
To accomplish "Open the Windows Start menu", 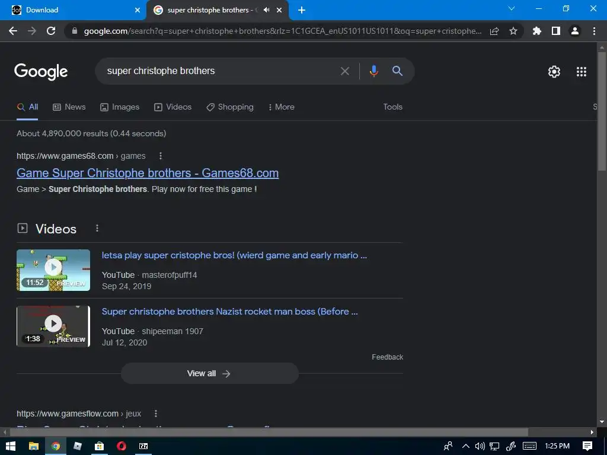I will point(11,446).
